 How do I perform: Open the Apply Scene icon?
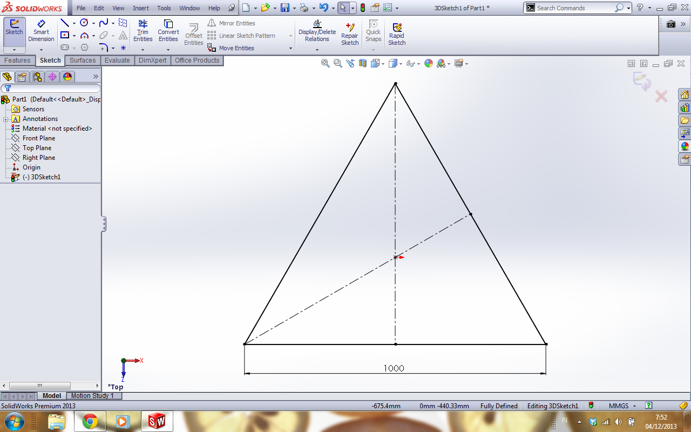click(x=441, y=63)
